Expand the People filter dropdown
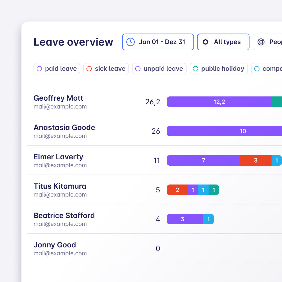Image resolution: width=282 pixels, height=282 pixels. coord(273,42)
